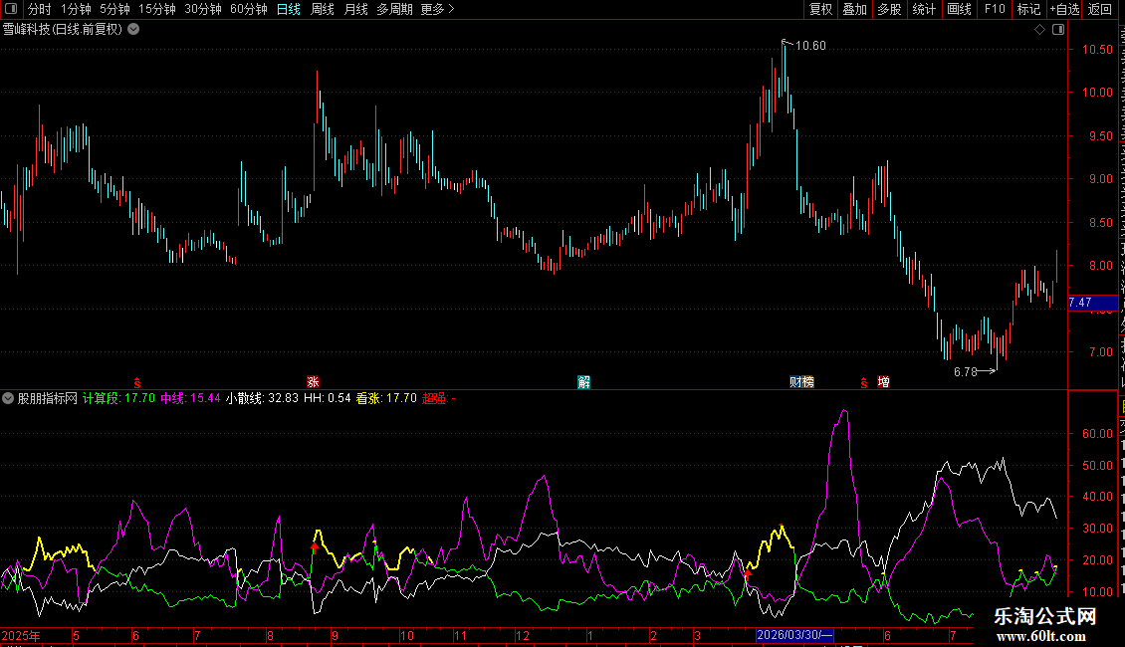Switch to 60分钟 period
Screen dimensions: 1125x647
click(249, 9)
